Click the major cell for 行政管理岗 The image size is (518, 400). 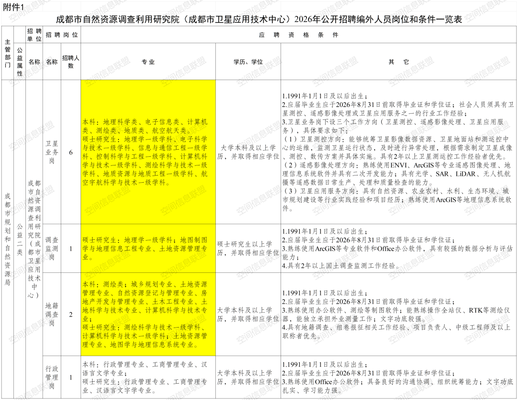pos(148,377)
